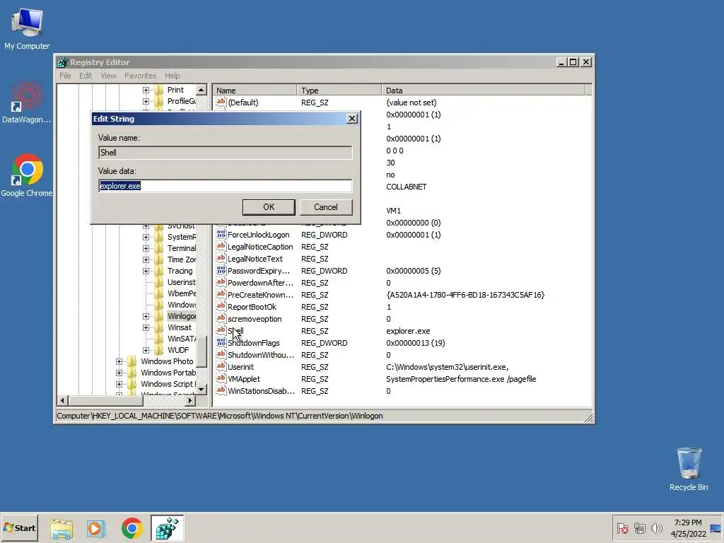
Task: Open DataWagon desktop shortcut
Action: pyautogui.click(x=27, y=103)
